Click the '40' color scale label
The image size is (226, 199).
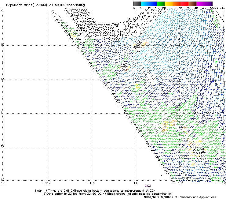(x=196, y=8)
